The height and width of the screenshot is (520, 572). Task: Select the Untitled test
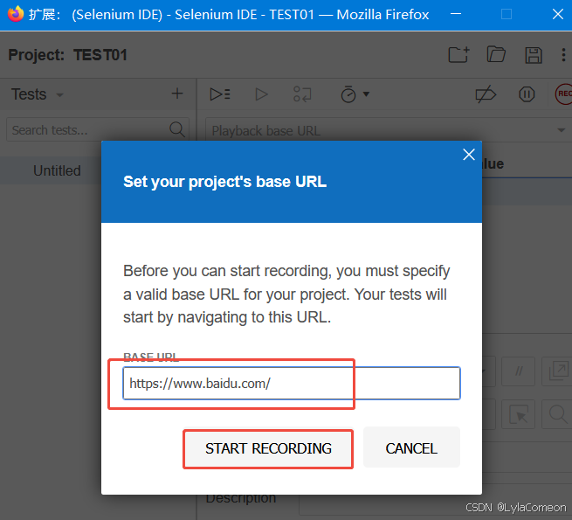[57, 170]
